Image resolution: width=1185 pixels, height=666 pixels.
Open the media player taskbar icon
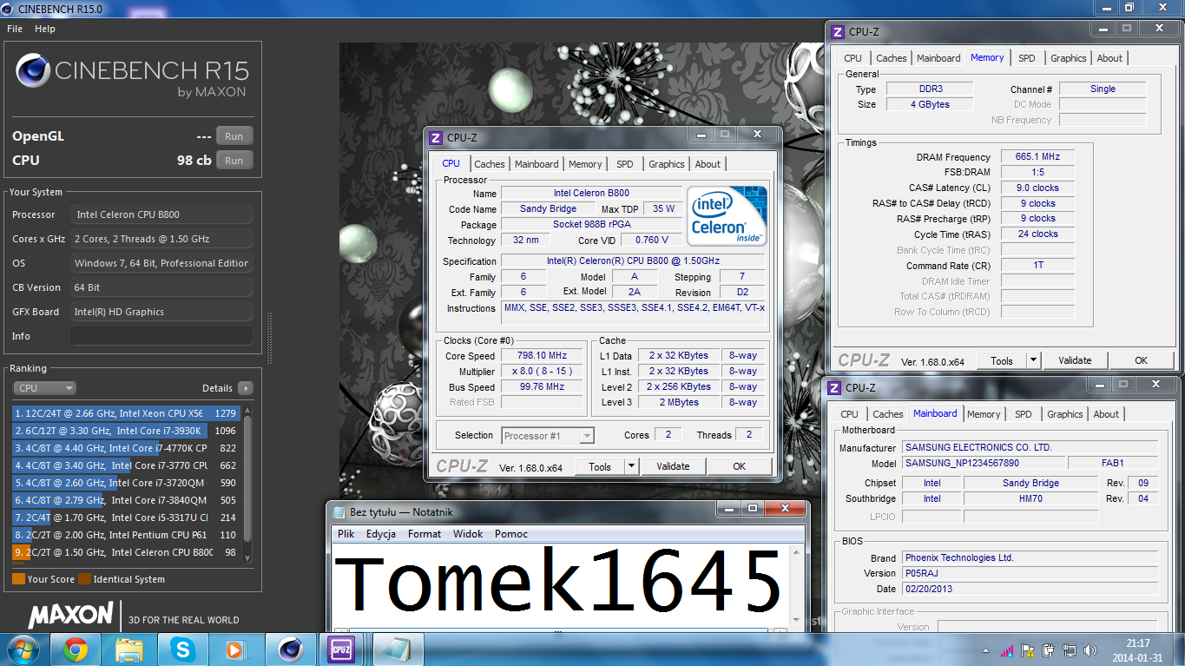point(234,650)
